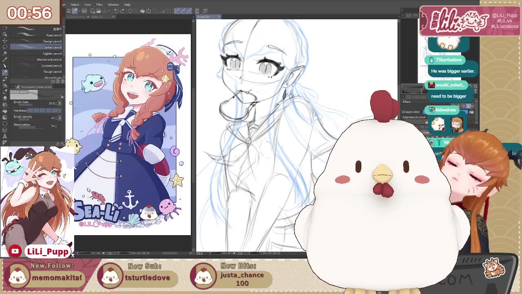
Task: Select the Eyedropper tool
Action: click(x=5, y=59)
